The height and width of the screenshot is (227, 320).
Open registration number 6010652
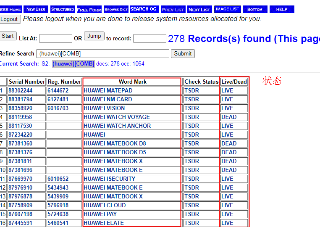coord(58,179)
